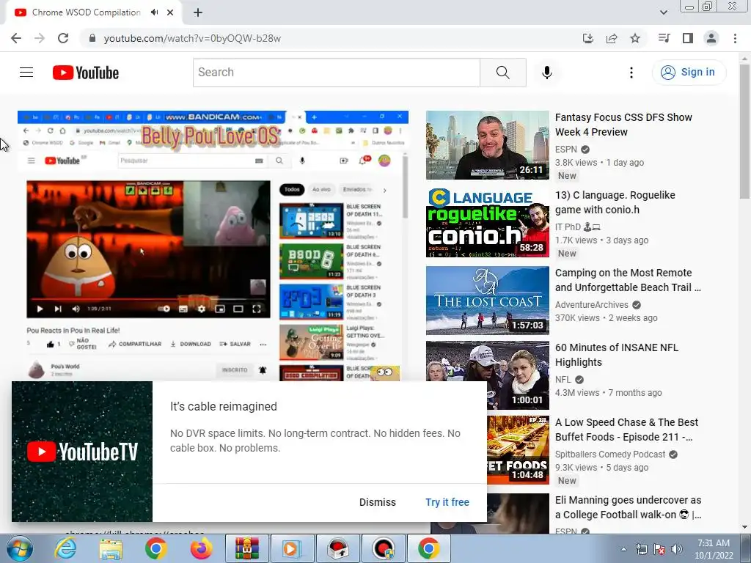The height and width of the screenshot is (563, 751).
Task: Open the system volume tray icon
Action: click(677, 549)
